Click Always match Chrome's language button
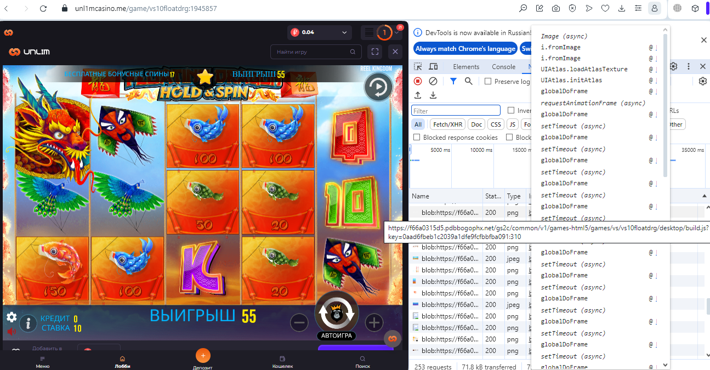 (x=465, y=49)
